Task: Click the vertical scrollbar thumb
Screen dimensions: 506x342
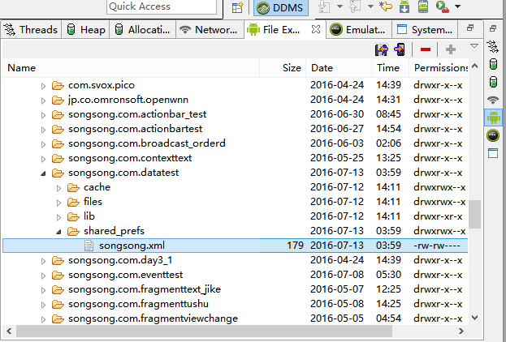Action: (x=474, y=214)
